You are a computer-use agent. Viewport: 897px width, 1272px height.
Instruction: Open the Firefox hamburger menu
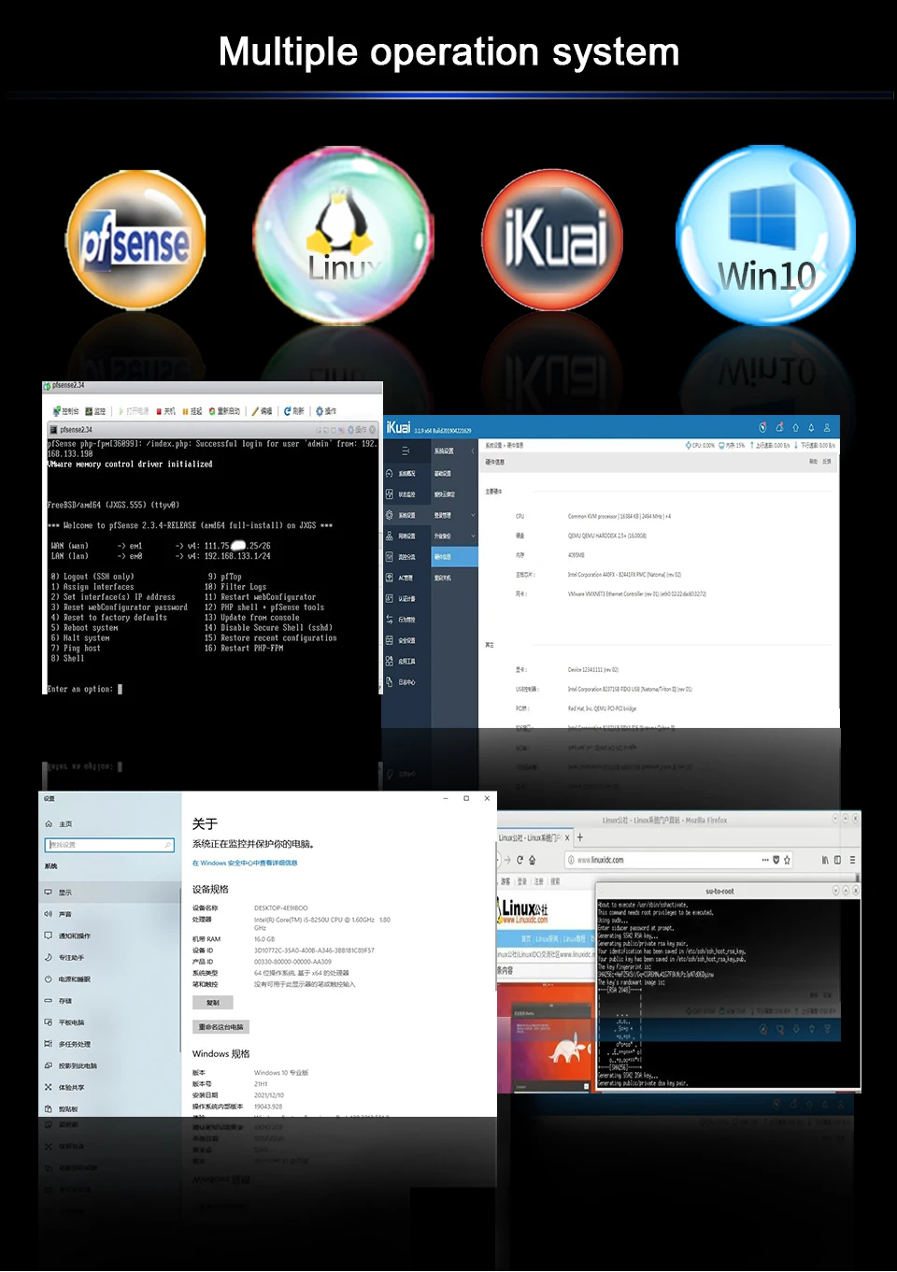pos(852,860)
